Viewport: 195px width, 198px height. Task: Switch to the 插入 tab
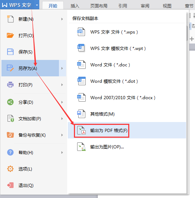coord(75,6)
